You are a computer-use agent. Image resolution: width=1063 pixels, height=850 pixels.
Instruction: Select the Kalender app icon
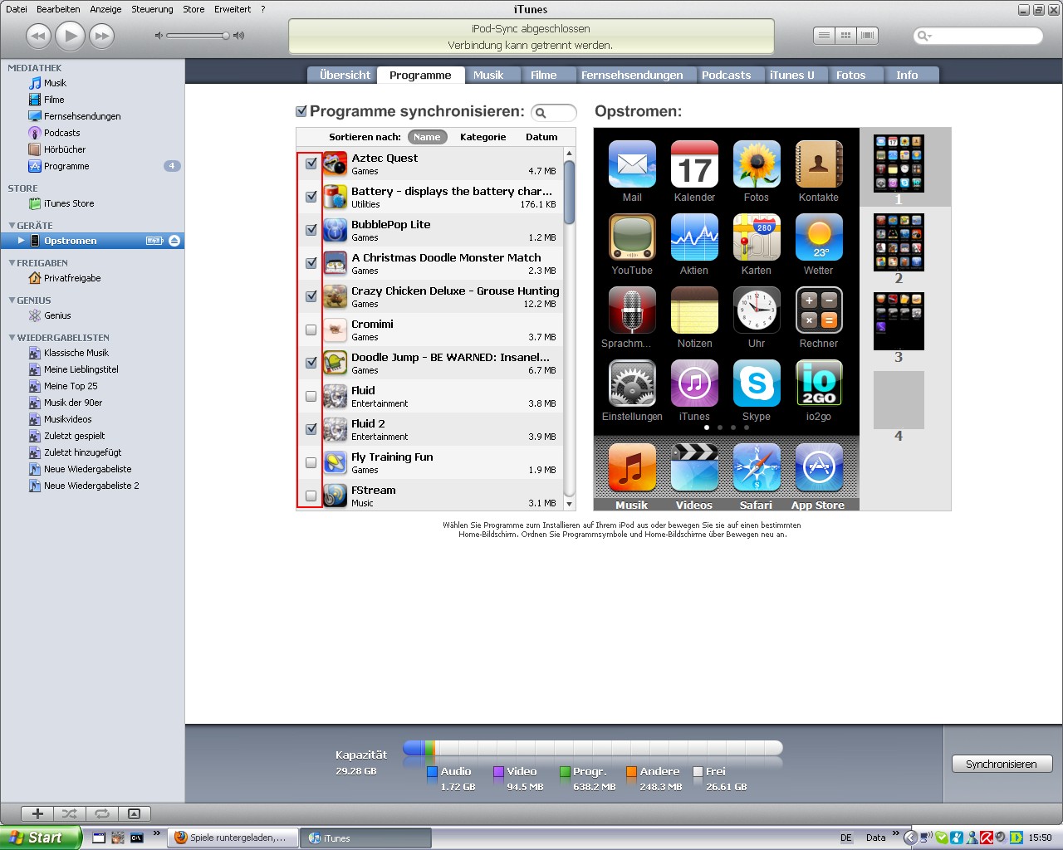click(x=694, y=164)
